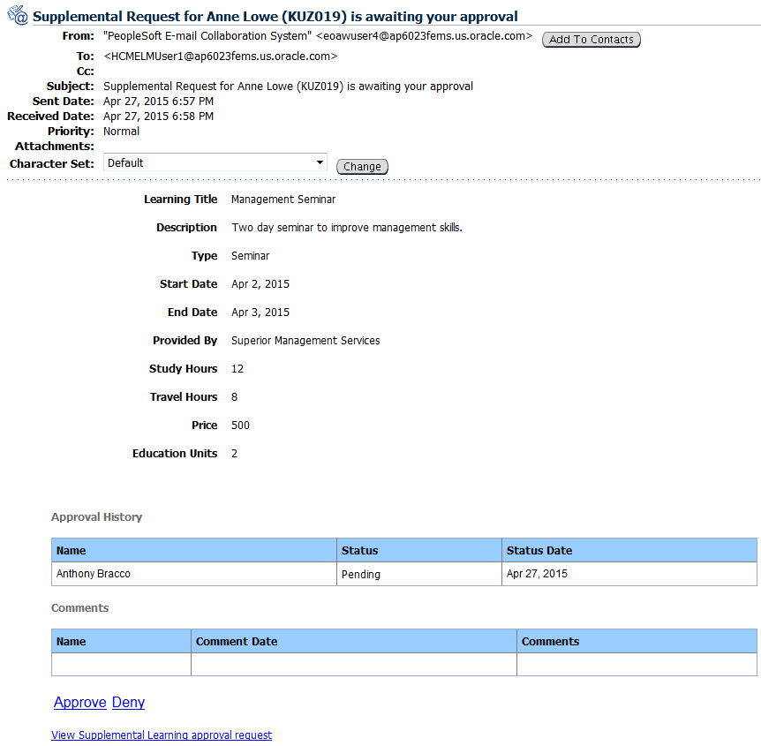Click the Comment Date column header
761x746 pixels.
[x=232, y=641]
